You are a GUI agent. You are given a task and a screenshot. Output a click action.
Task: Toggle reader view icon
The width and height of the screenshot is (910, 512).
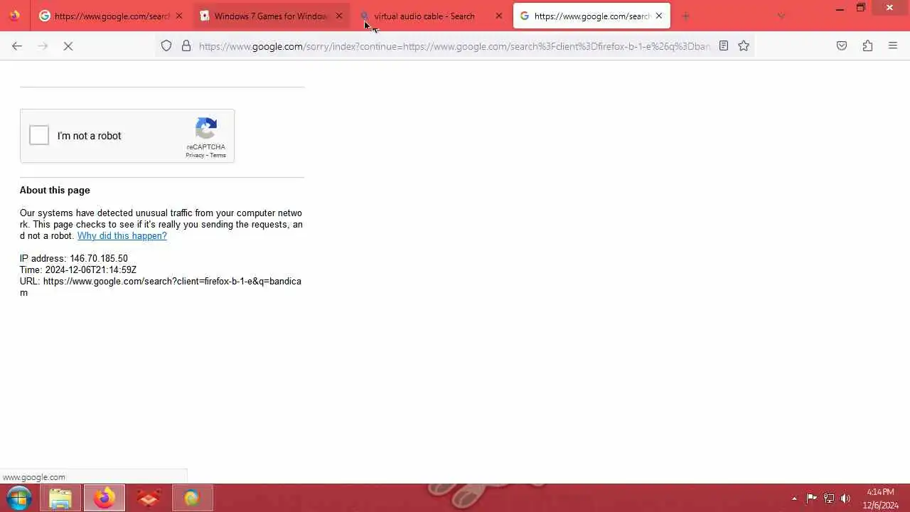[724, 46]
